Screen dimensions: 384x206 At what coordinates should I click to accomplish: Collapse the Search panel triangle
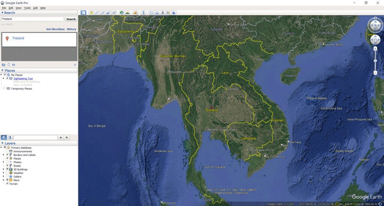3,12
